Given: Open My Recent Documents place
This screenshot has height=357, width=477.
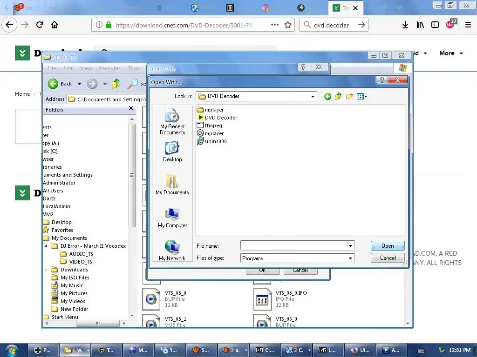Looking at the screenshot, I should point(172,121).
